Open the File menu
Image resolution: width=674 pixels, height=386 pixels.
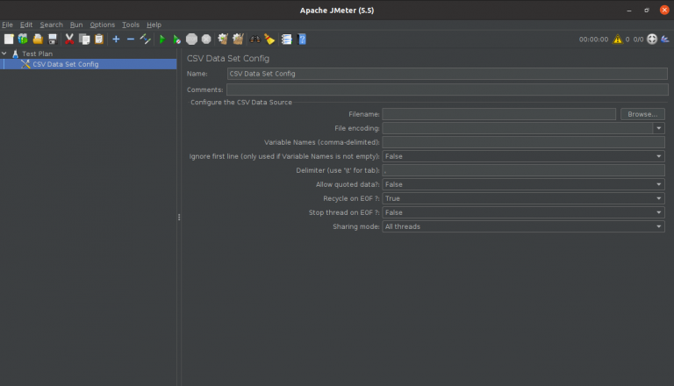point(7,25)
